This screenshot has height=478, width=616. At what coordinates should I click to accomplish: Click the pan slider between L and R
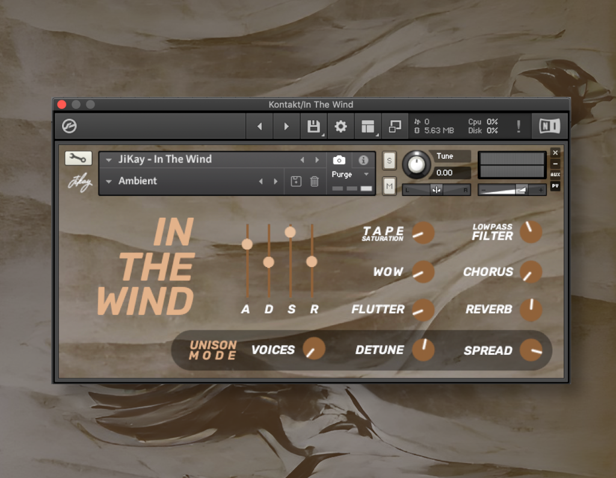(x=436, y=190)
